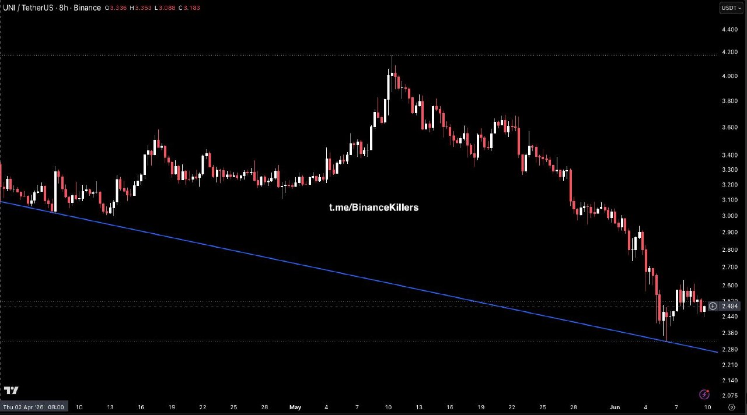This screenshot has width=747, height=415.
Task: Click the 4.000 price axis label
Action: click(729, 76)
